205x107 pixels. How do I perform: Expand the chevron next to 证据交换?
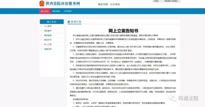tap(41, 49)
